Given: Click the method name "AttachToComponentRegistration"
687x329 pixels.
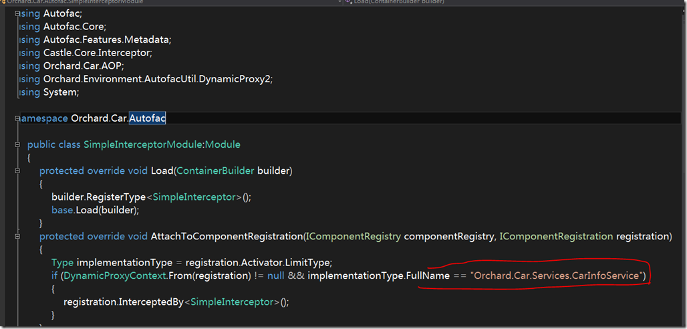Looking at the screenshot, I should click(227, 237).
